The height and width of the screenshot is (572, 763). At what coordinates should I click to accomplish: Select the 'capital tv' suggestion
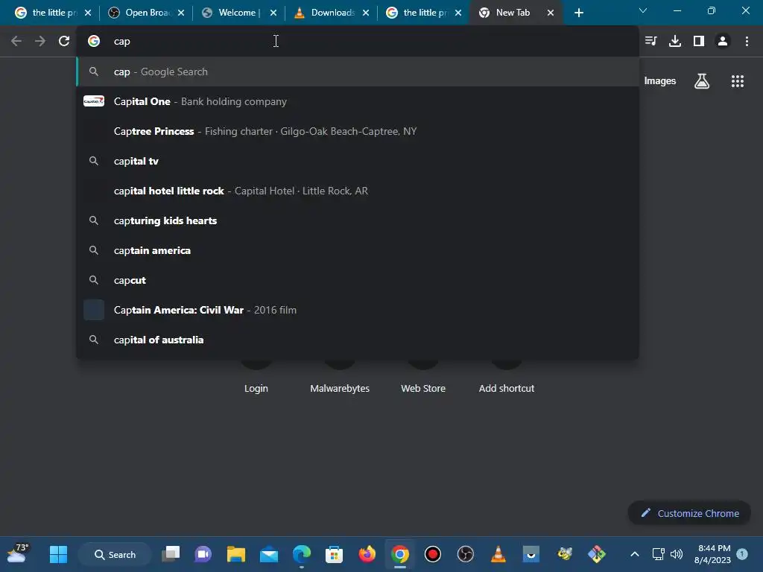(x=358, y=161)
